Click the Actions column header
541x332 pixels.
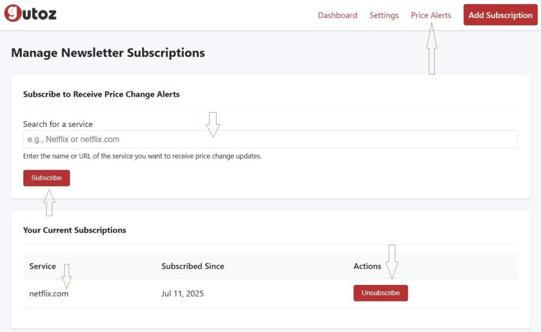pos(367,266)
